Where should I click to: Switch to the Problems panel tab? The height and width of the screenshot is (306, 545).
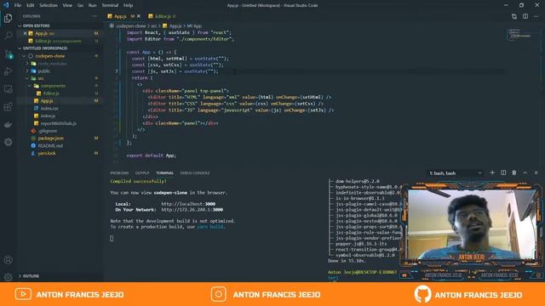click(119, 173)
